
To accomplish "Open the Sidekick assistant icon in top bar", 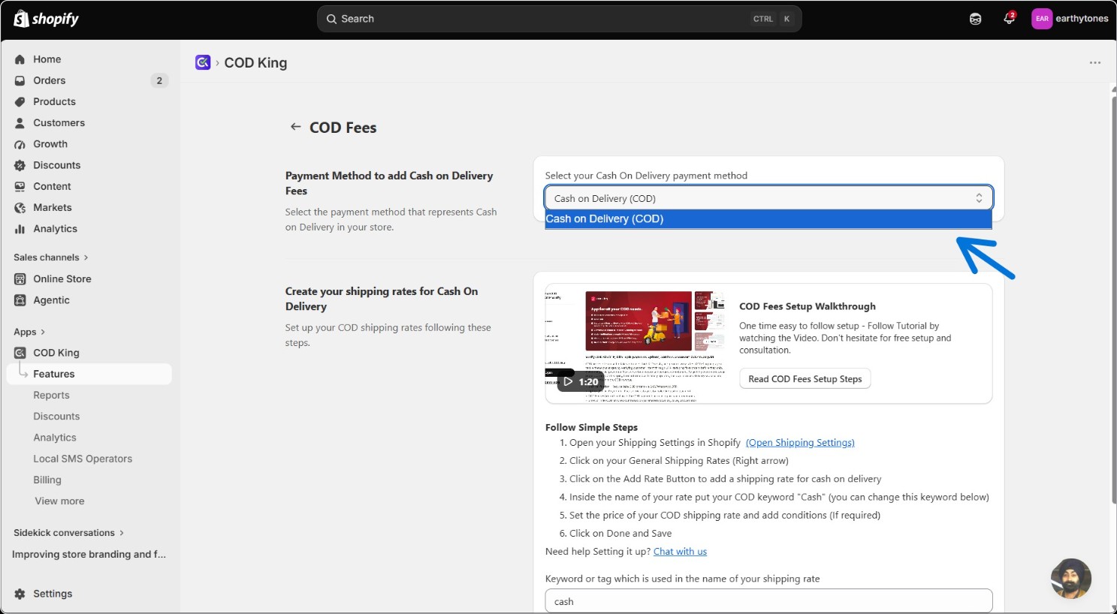I will pos(975,19).
